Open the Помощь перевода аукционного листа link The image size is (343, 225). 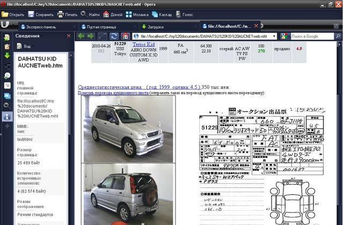[113, 93]
